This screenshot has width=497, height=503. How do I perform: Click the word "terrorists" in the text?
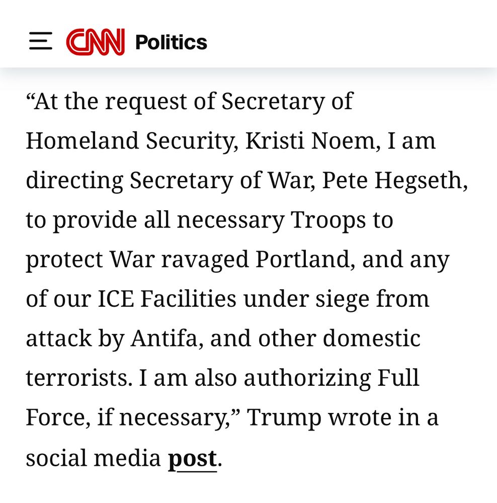tap(79, 378)
